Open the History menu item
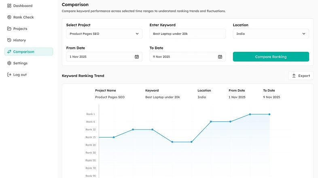 pos(19,40)
